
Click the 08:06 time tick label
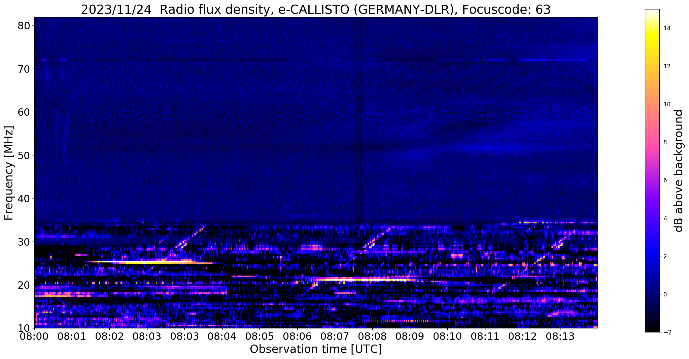[297, 336]
